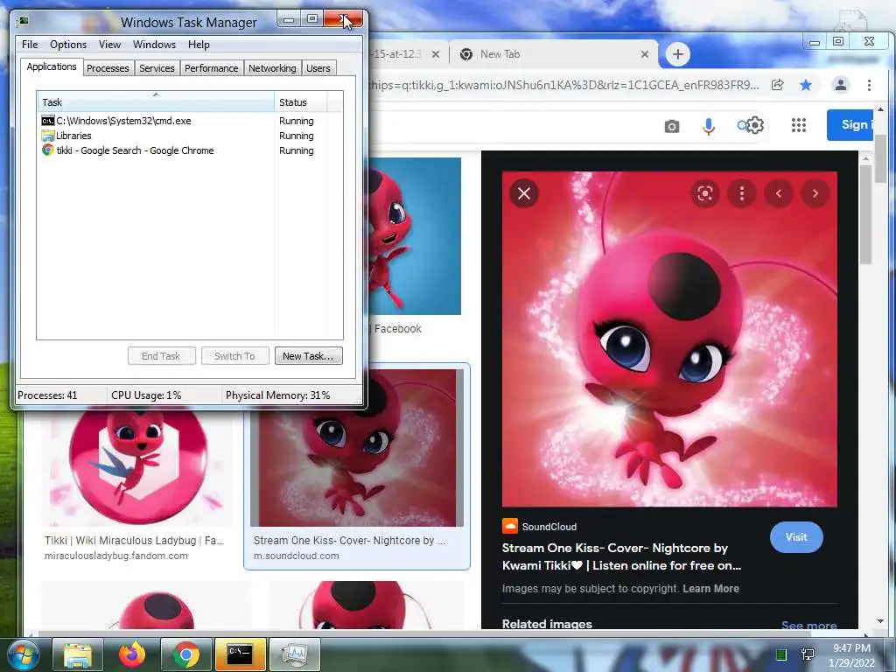This screenshot has height=672, width=896.
Task: Sort the task list by Task column
Action: (156, 102)
